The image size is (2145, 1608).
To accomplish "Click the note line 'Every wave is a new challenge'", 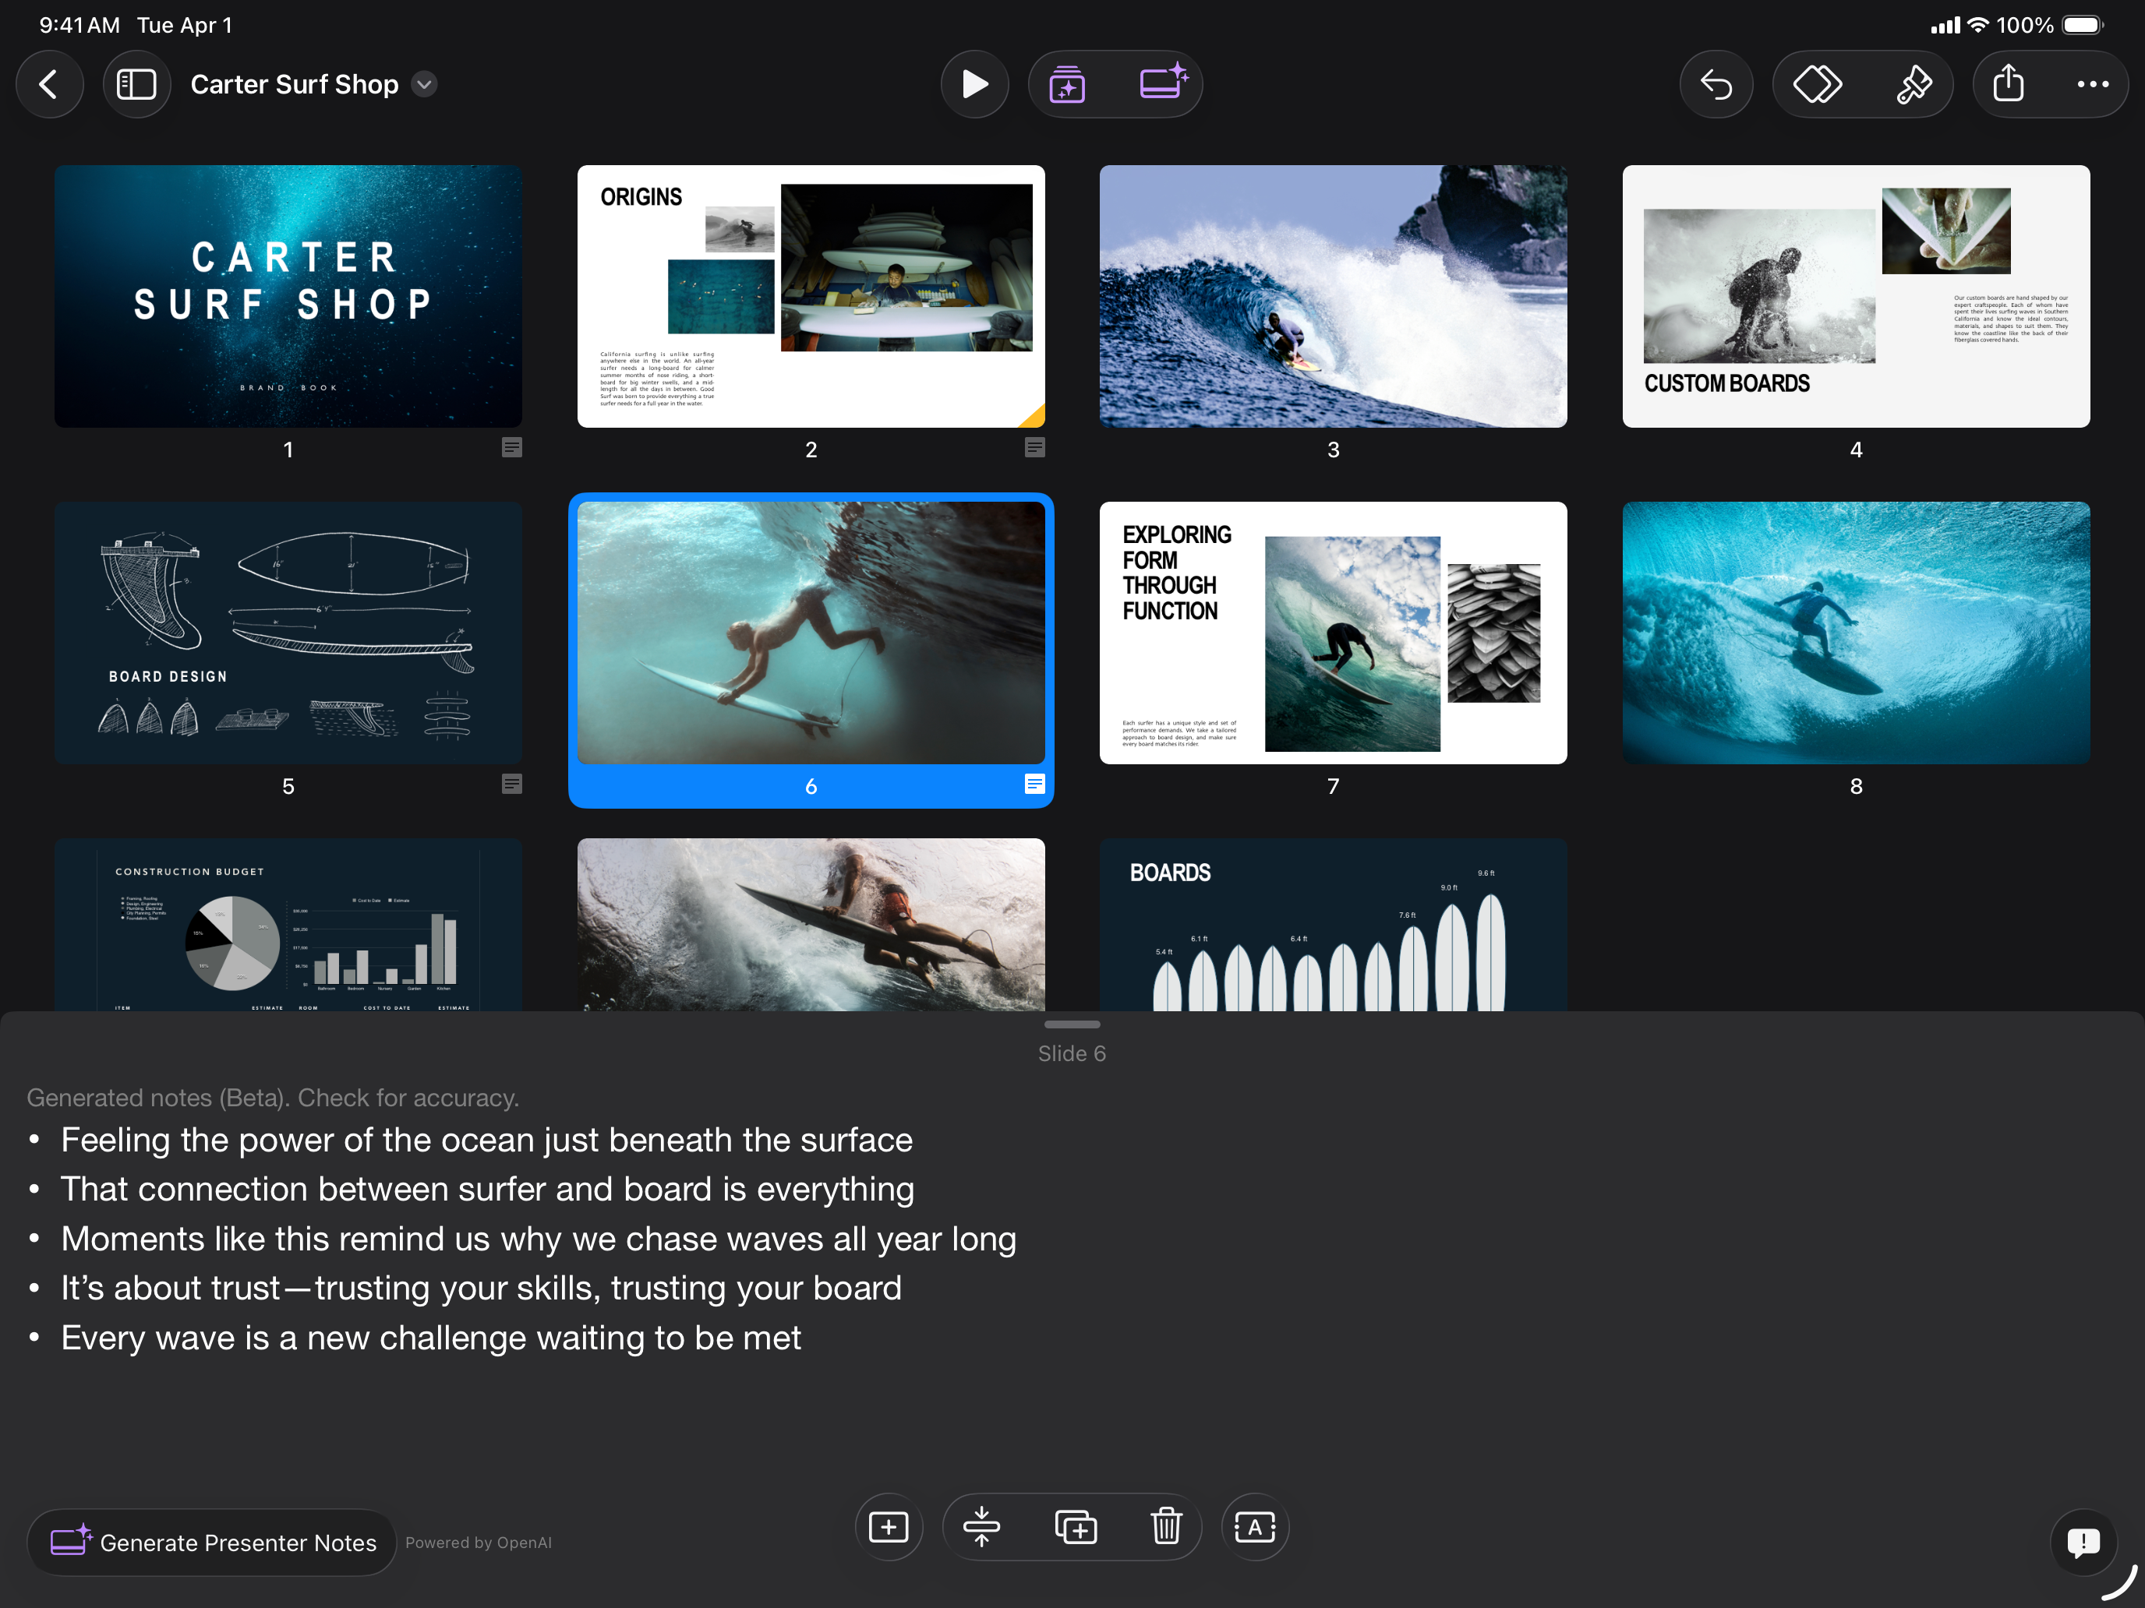I will pos(430,1338).
